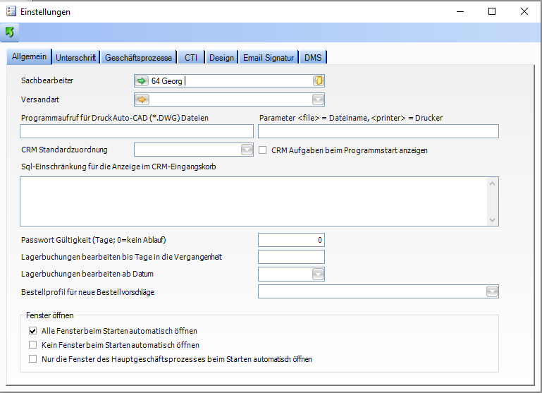Click yellow note icon in Sachbearbeiter field
Viewport: 542px width, 393px height.
coord(319,81)
